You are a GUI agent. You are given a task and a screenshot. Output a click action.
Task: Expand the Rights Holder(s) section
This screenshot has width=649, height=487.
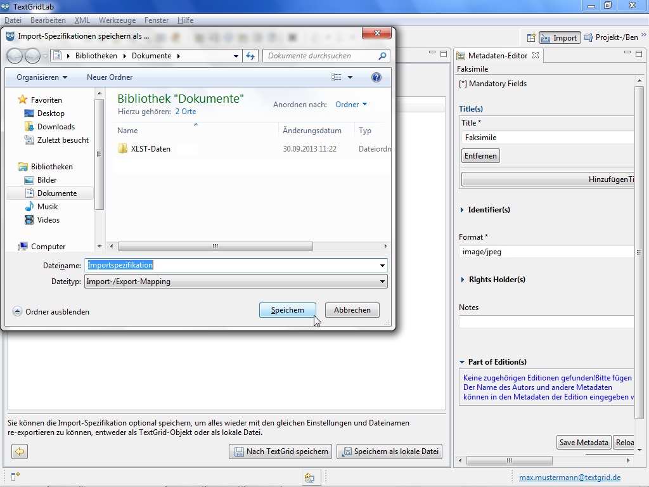click(496, 280)
